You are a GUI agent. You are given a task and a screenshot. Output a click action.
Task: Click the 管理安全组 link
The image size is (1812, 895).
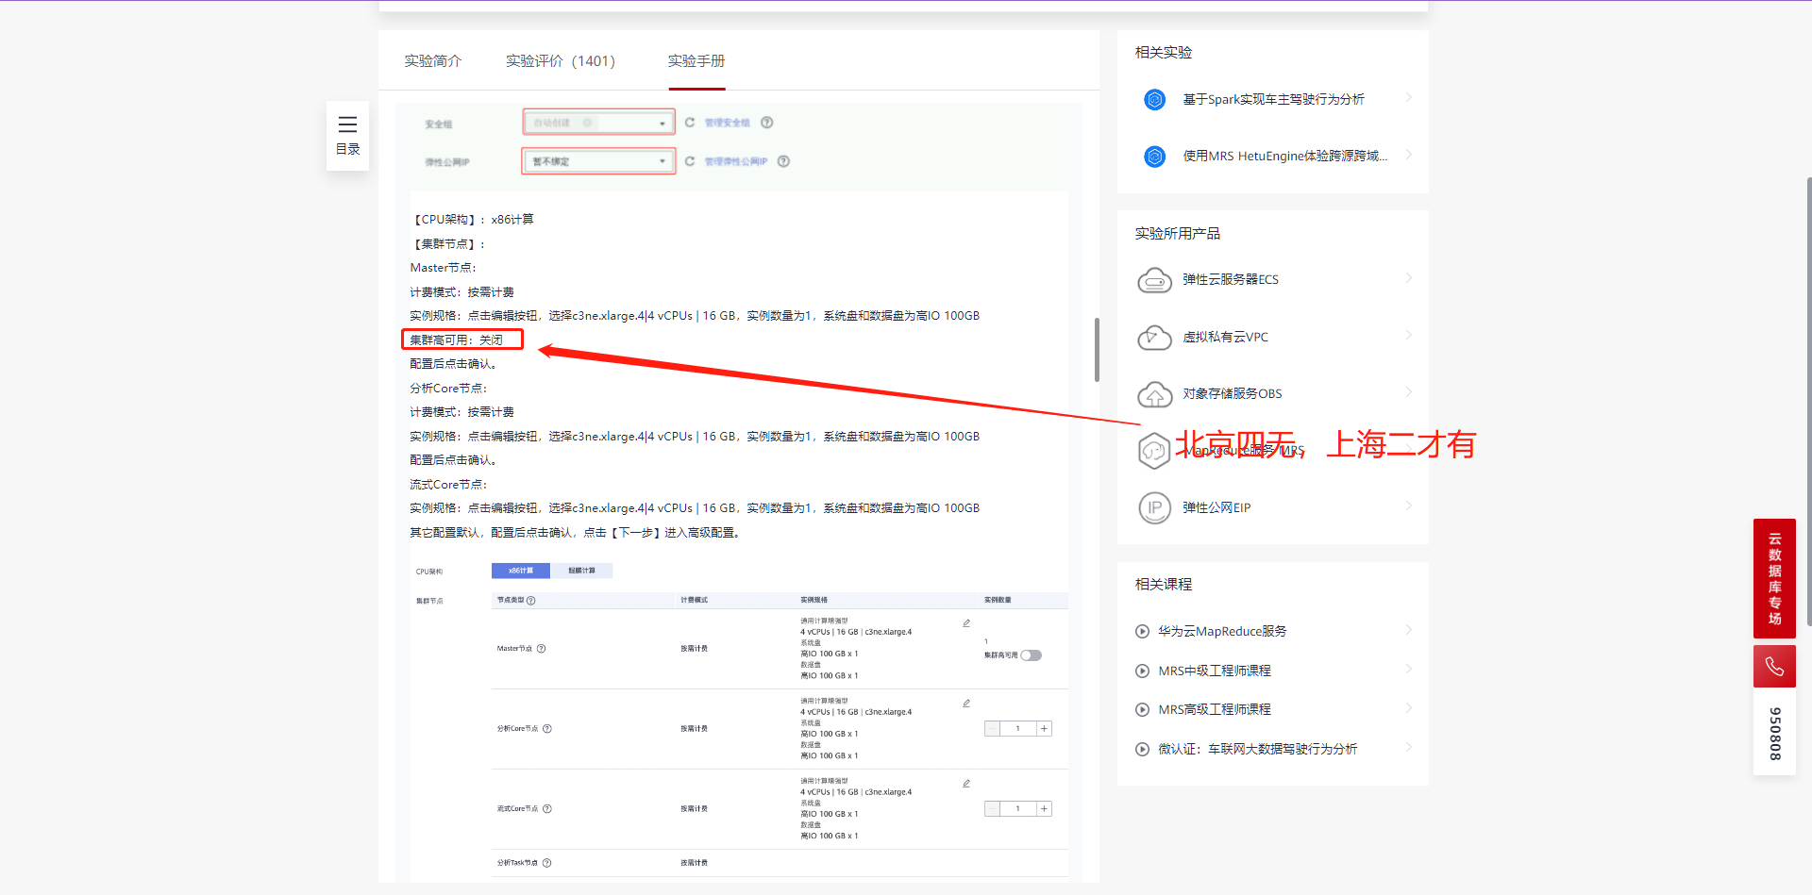coord(727,122)
